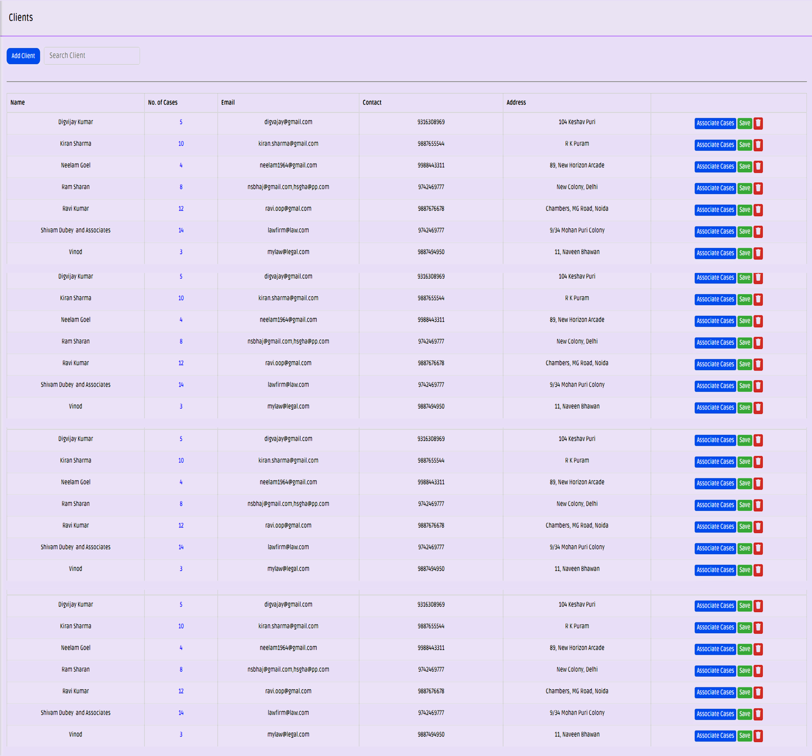Delete the topmost Digvijay Kumar row via trash icon
Viewport: 812px width, 756px height.
tap(758, 123)
